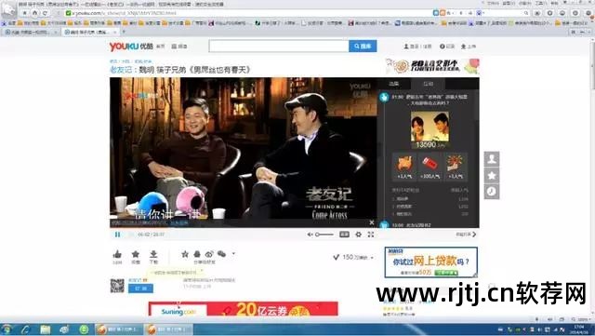The height and width of the screenshot is (336, 595).
Task: Share via WeChat icon
Action: [221, 254]
